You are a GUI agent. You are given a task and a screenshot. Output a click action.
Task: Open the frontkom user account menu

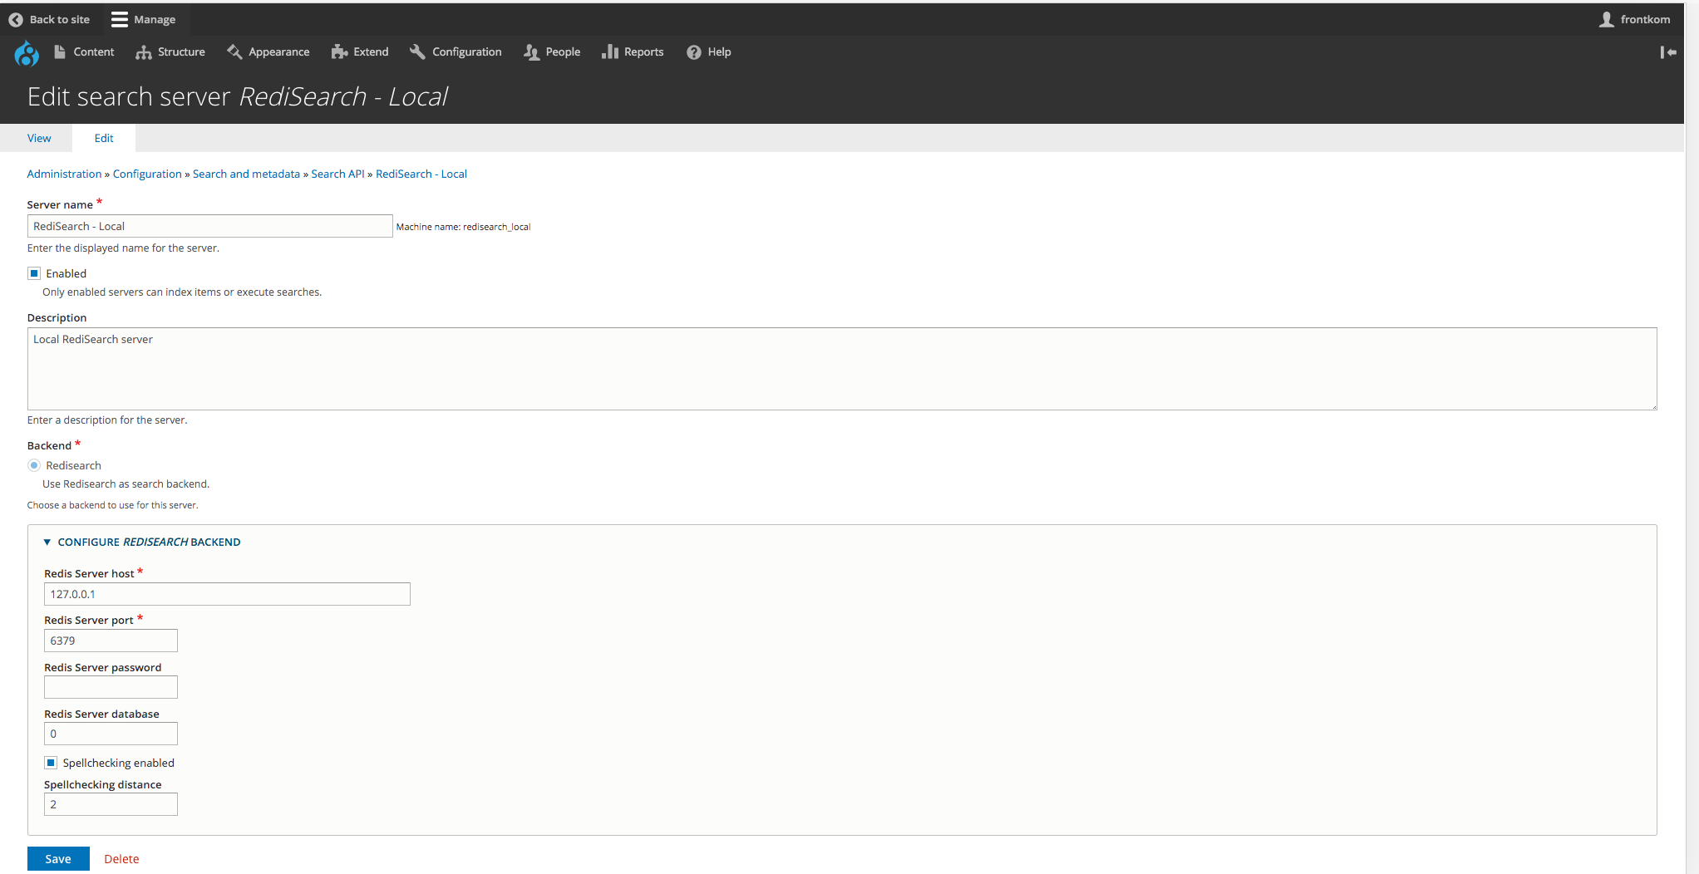point(1634,19)
